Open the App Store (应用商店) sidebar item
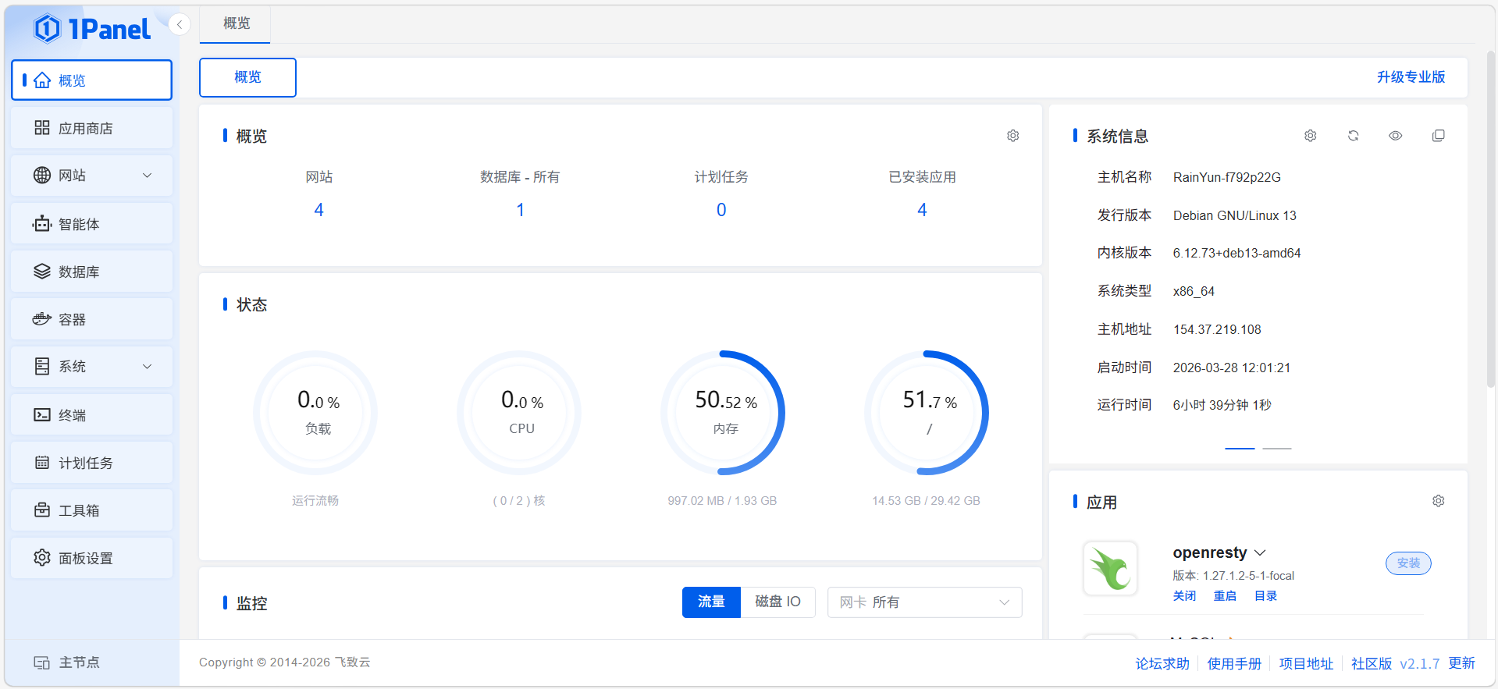The image size is (1498, 689). [x=91, y=128]
